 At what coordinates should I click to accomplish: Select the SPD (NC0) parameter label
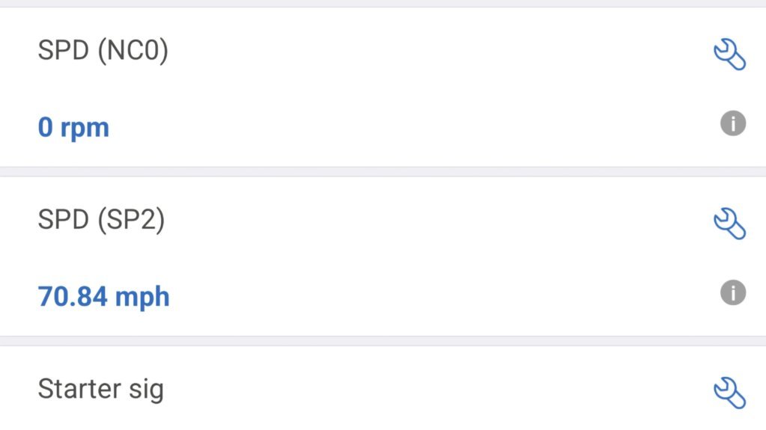pyautogui.click(x=103, y=50)
